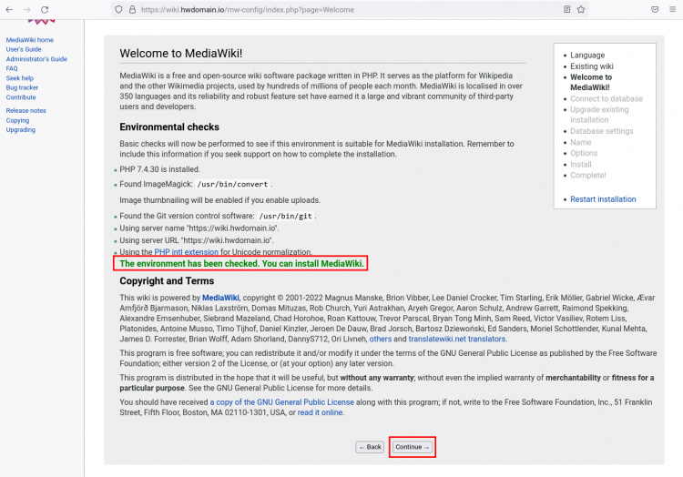
Task: Open MediaWiki home in sidebar
Action: click(x=30, y=40)
